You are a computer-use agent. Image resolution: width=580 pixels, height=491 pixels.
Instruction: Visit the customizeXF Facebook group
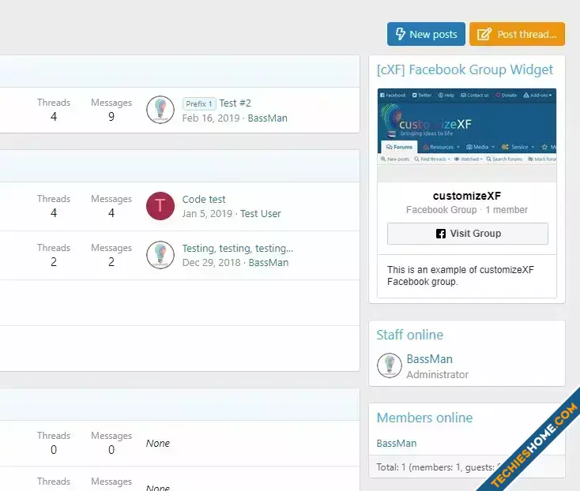click(x=468, y=234)
